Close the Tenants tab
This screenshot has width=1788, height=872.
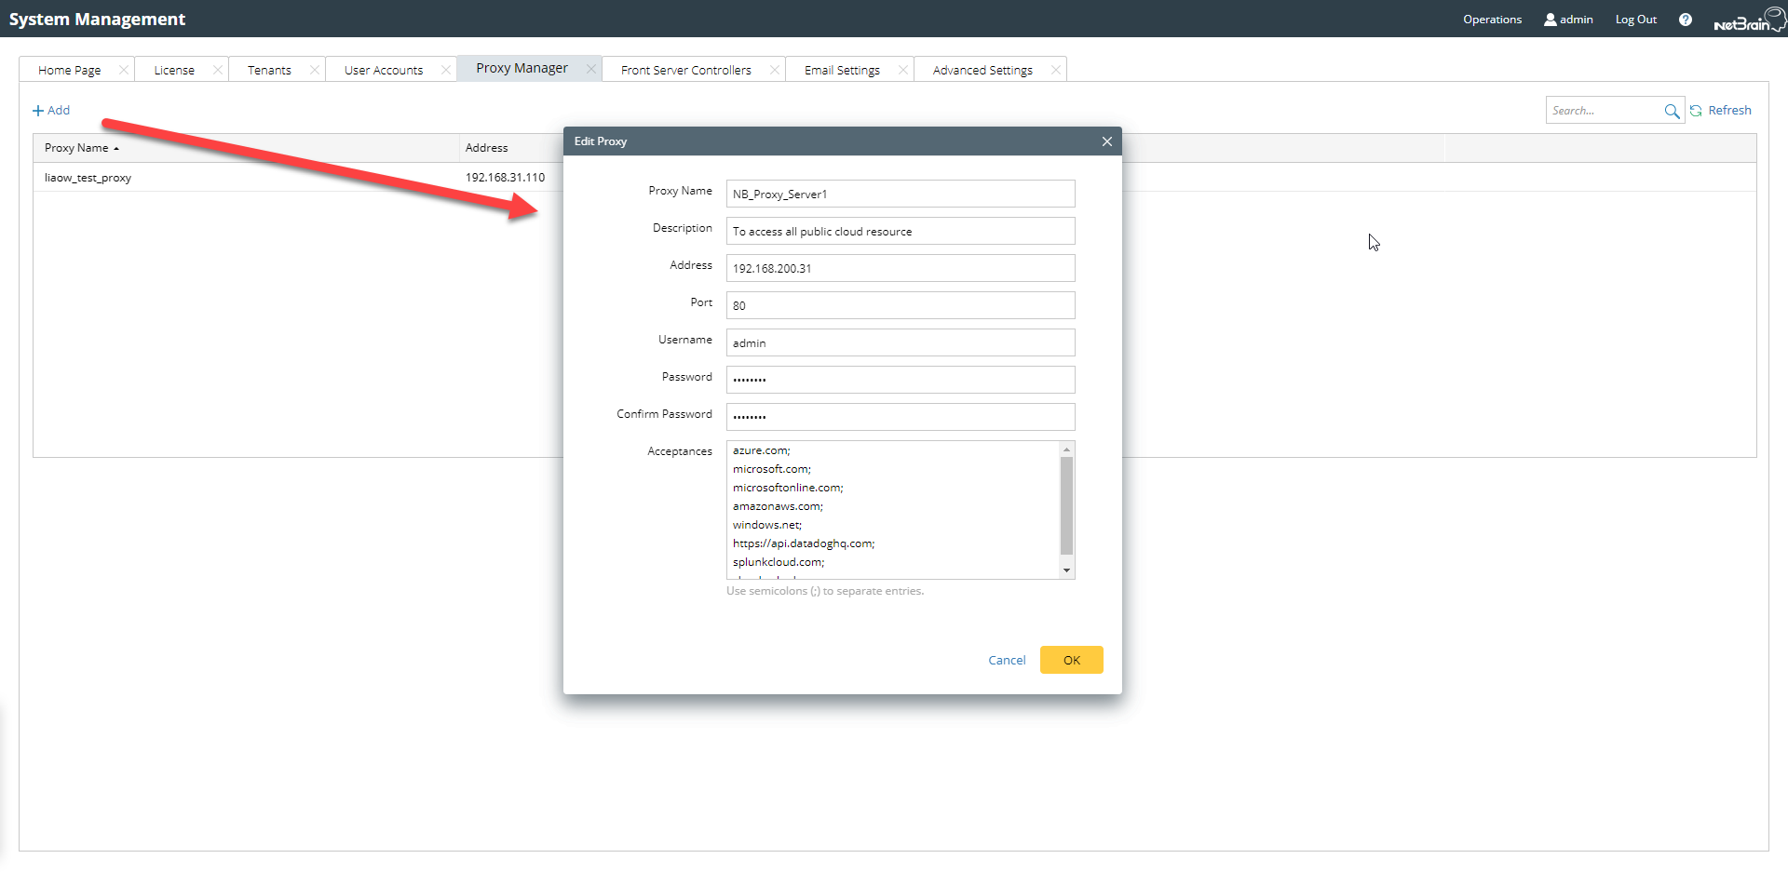[314, 70]
